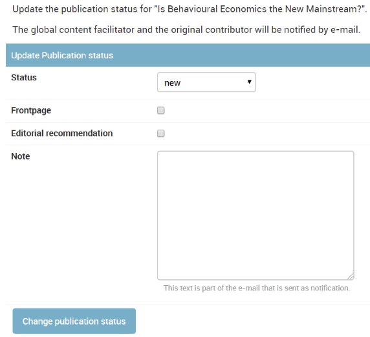Viewport: 370px width, 337px height.
Task: Click the "Is Behavioural Economics" title sentence
Action: point(190,9)
